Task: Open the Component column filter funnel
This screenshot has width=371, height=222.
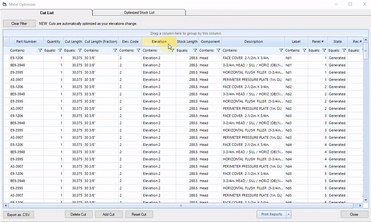Action: 218,51
